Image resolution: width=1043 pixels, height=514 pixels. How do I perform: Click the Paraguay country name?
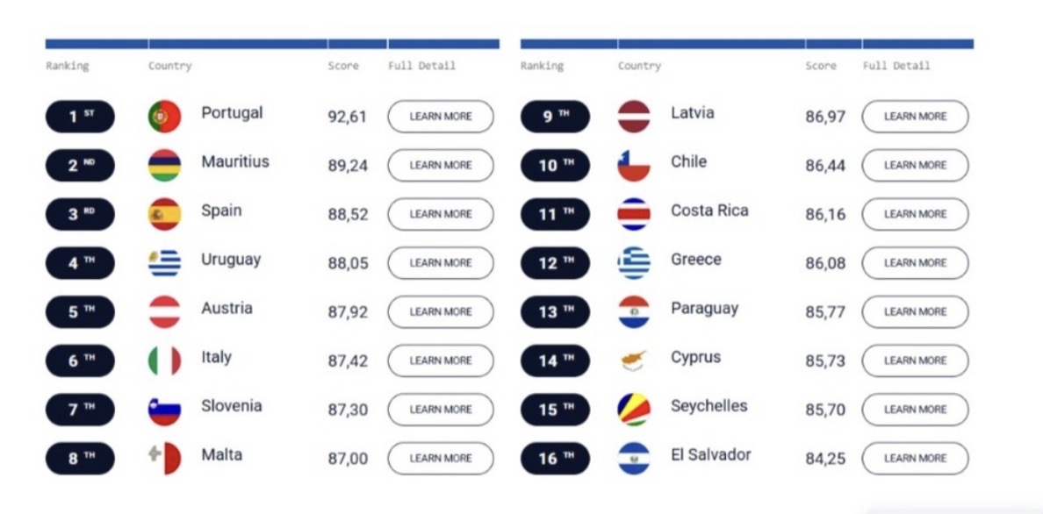pos(704,309)
